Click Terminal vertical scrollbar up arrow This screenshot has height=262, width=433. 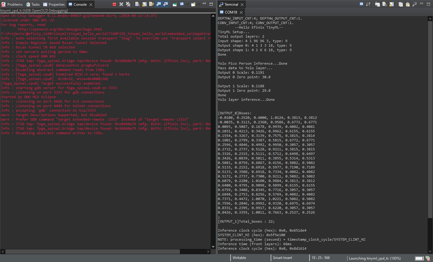430,19
